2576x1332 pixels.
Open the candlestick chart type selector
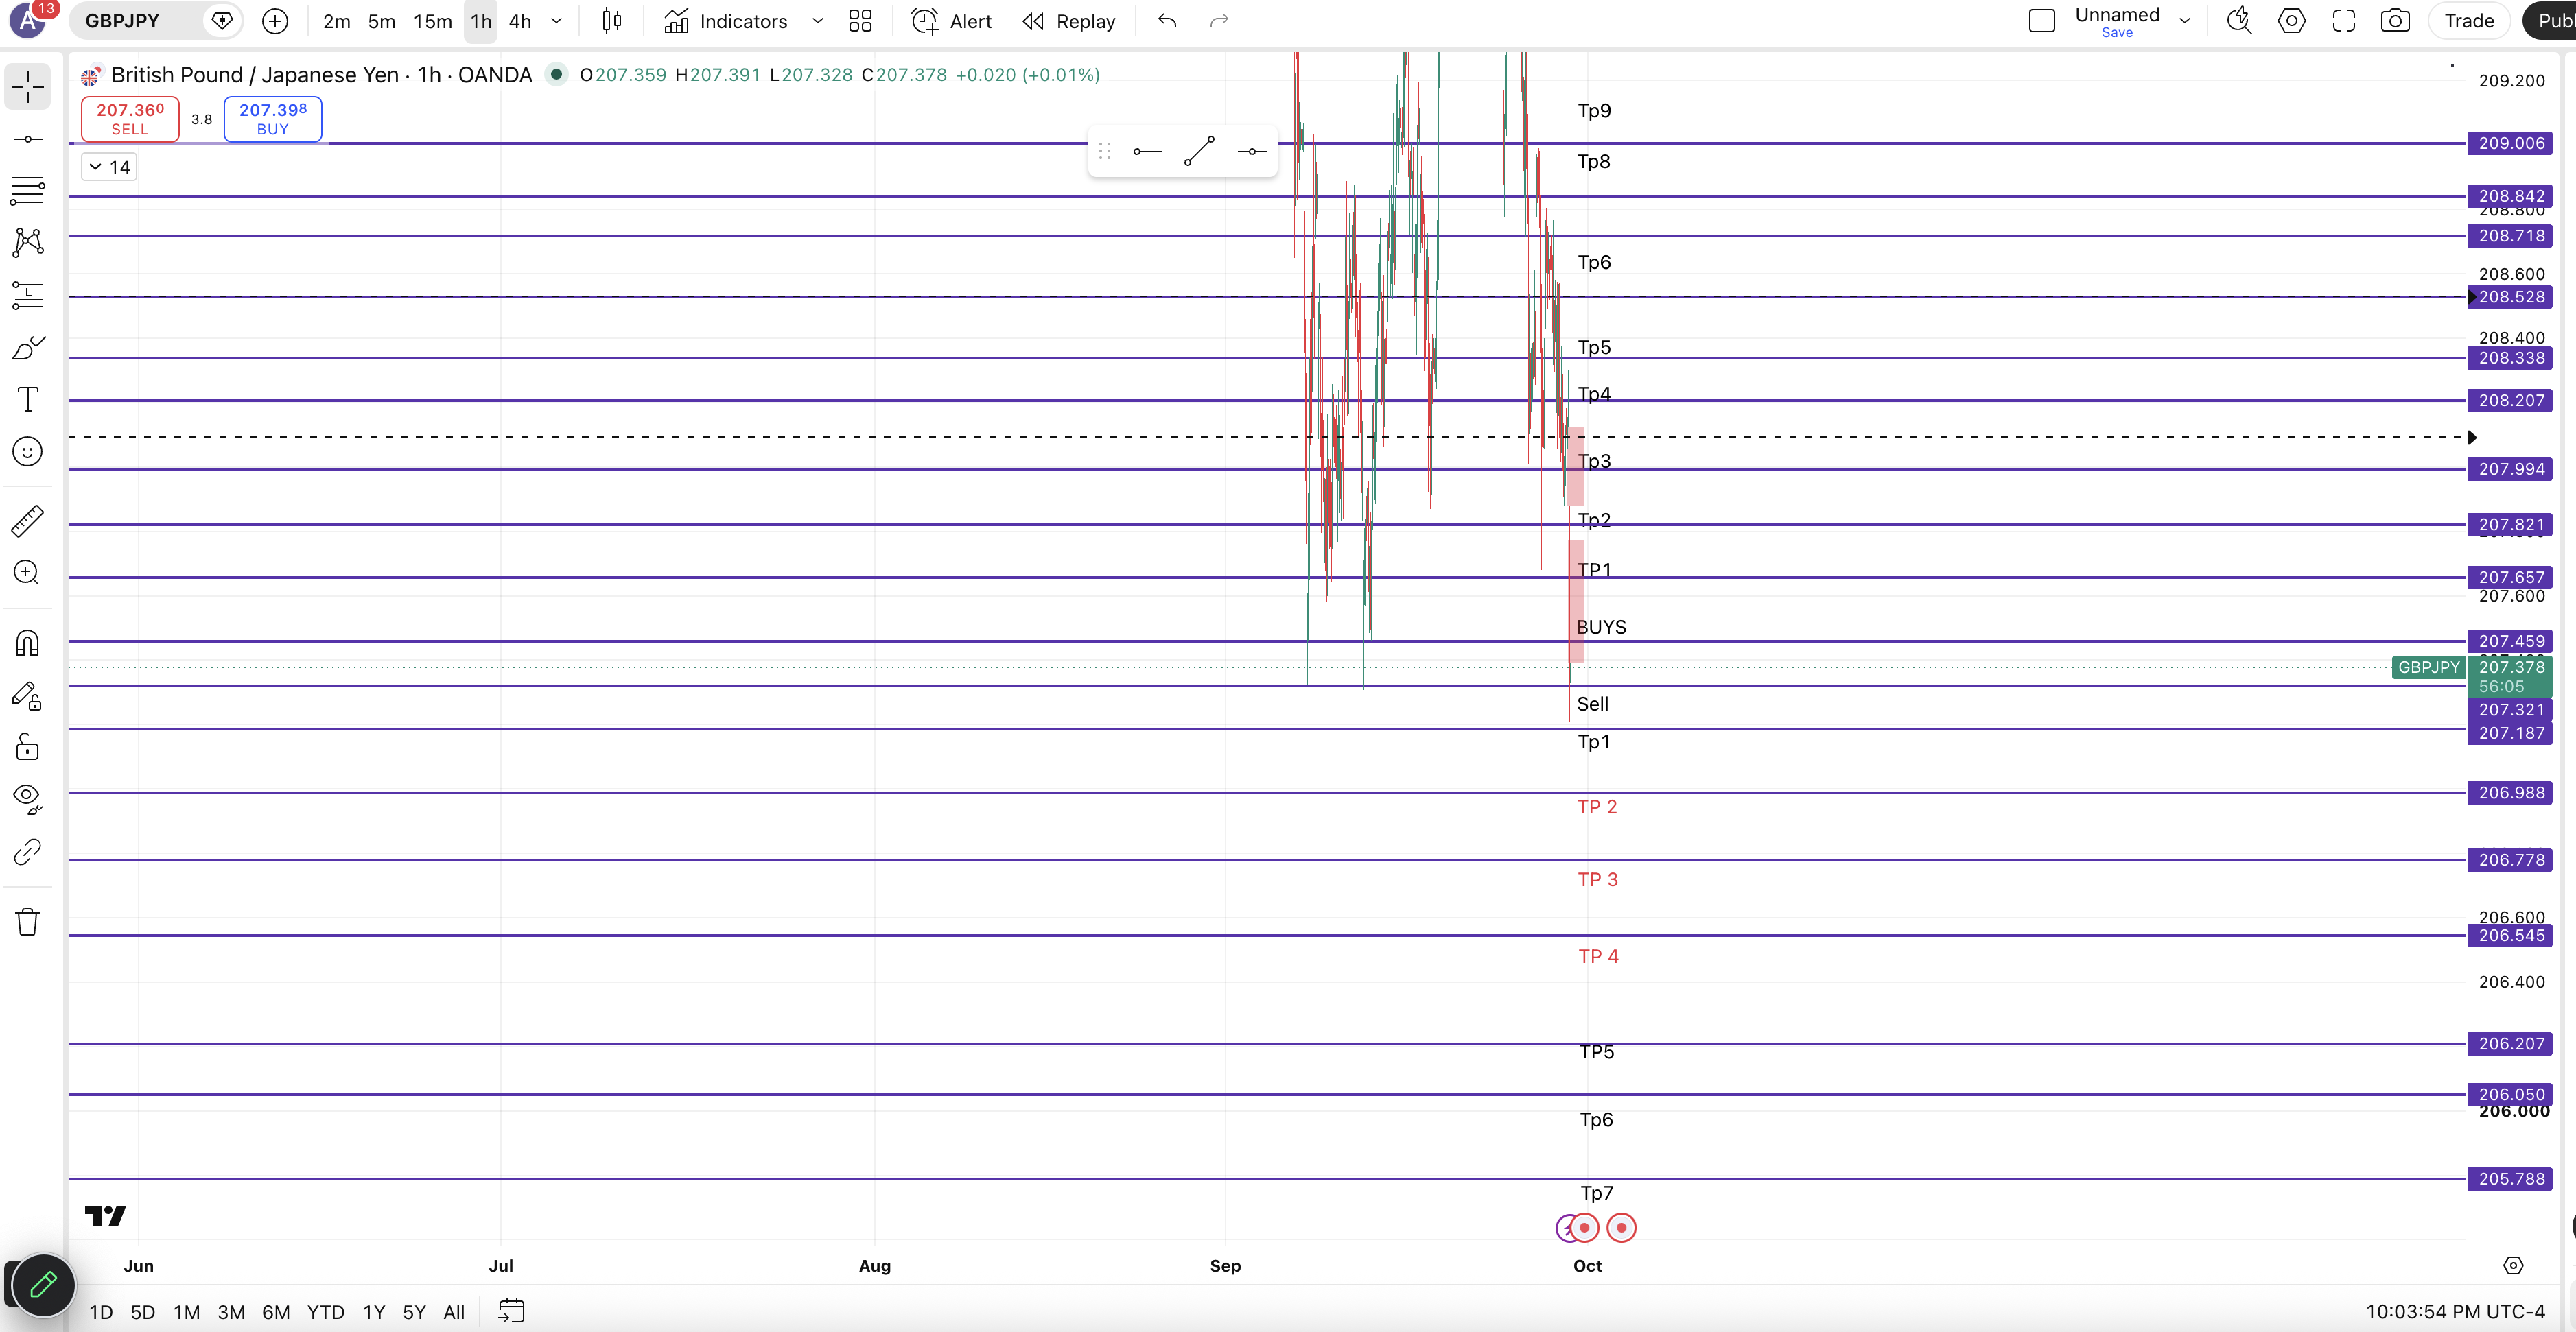point(612,21)
